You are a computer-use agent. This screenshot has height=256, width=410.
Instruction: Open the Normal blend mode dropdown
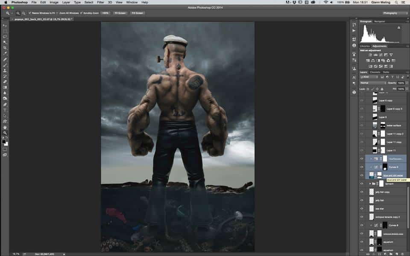coord(372,83)
